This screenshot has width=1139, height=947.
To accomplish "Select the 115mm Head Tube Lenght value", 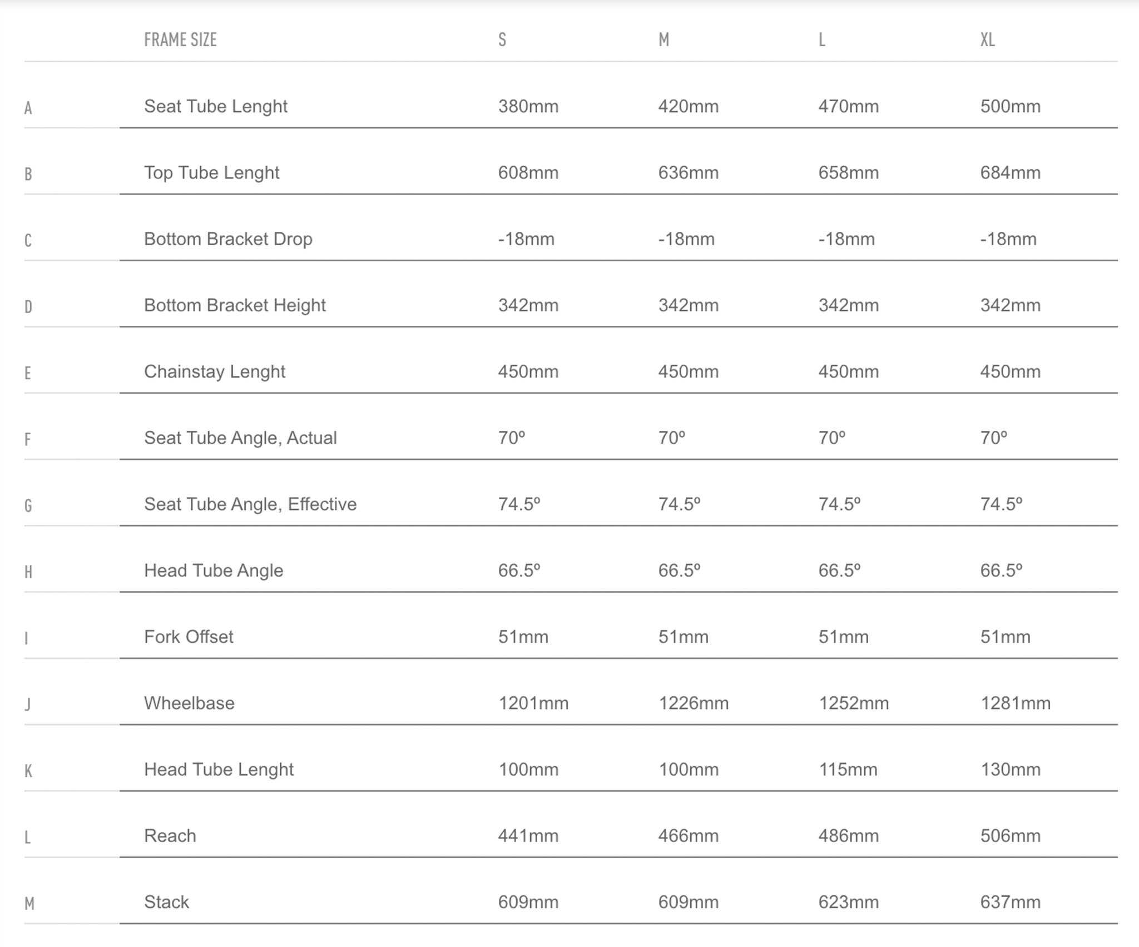I will click(x=848, y=770).
